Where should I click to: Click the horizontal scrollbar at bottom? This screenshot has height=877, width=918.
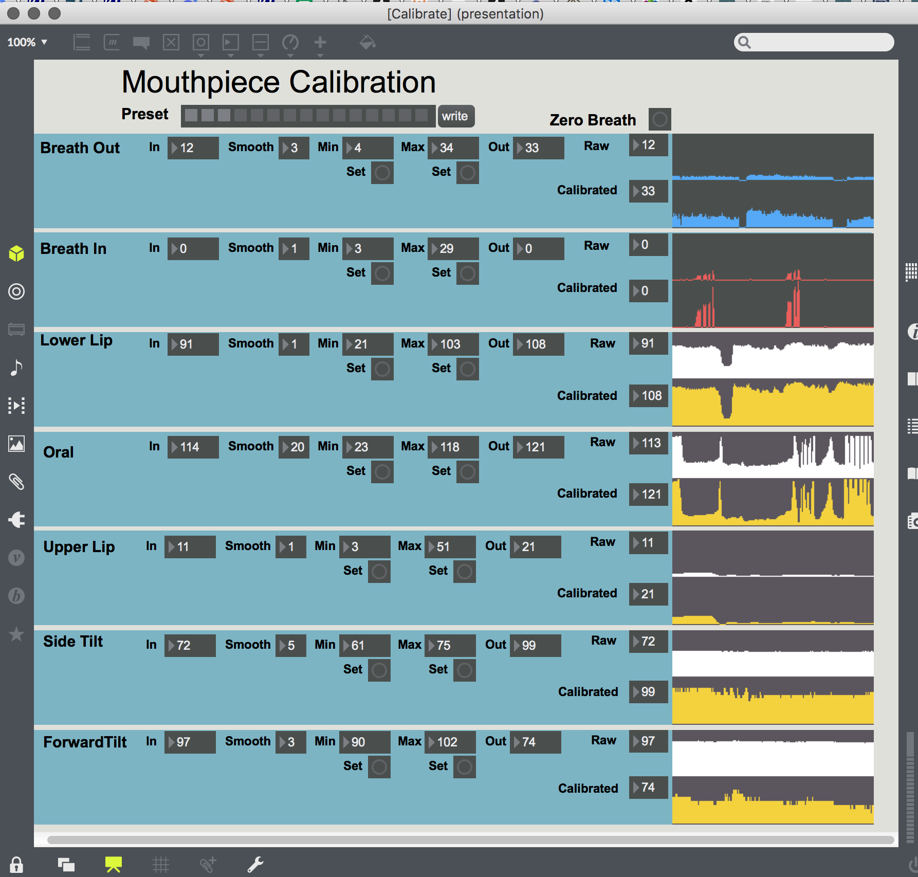tap(470, 840)
